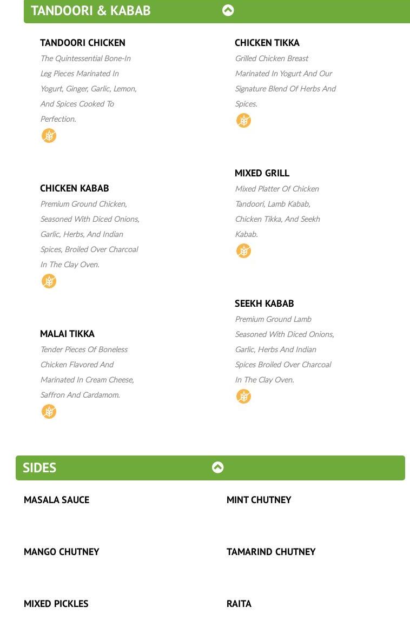Click gluten-free icon under Chicken Kabab

[x=49, y=281]
